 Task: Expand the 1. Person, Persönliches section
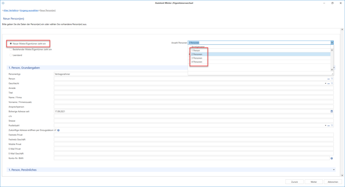[x=334, y=170]
